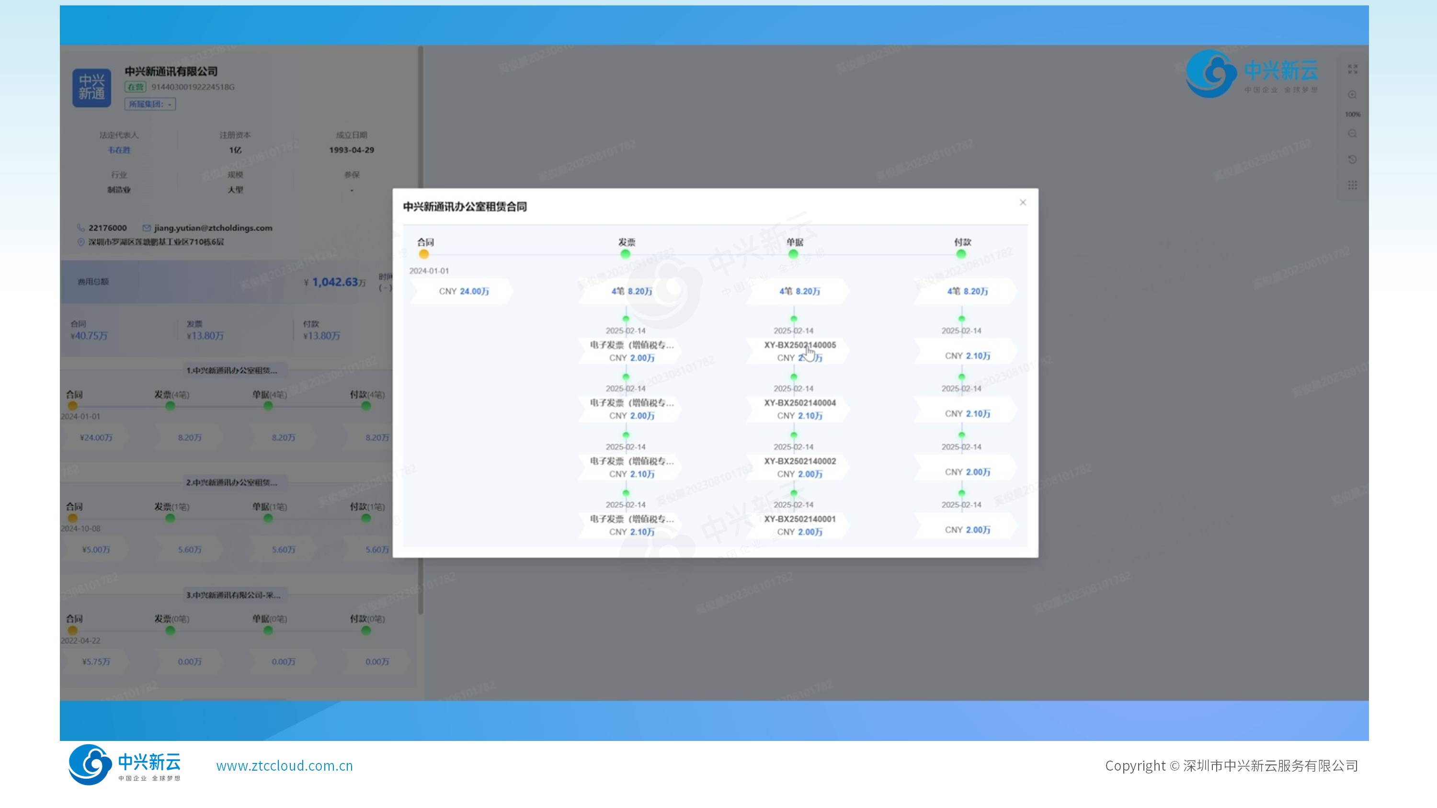Click the phone number 22176000
The width and height of the screenshot is (1437, 808).
pyautogui.click(x=108, y=228)
